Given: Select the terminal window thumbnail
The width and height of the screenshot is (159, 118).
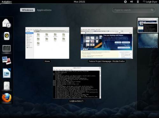Looking at the screenshot, I should tap(77, 83).
